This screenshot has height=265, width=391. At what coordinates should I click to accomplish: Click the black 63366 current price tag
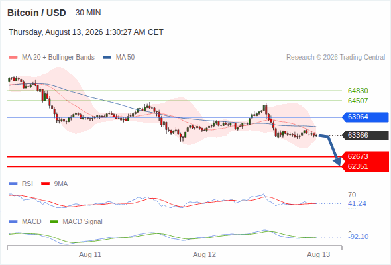(365, 135)
